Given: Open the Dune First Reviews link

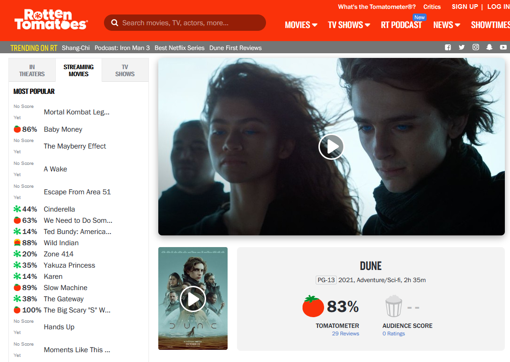Looking at the screenshot, I should pyautogui.click(x=236, y=48).
